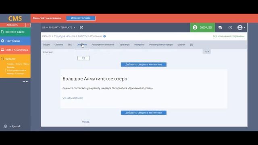Screen dimensions: 258x145
Task: Click upper Добавить секцию с контентом button
Action: tap(144, 64)
